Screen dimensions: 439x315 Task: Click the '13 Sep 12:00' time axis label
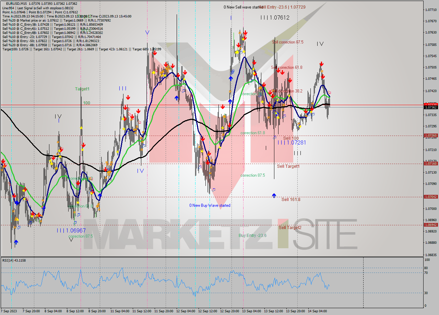273,311
